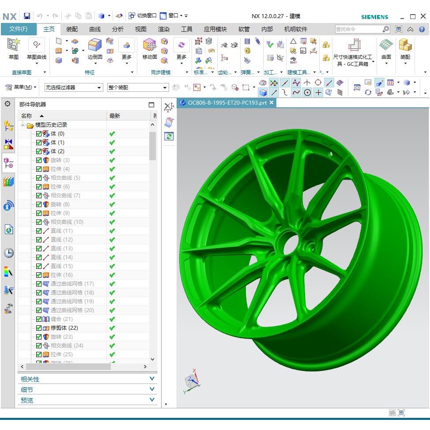This screenshot has width=430, height=430.
Task: Expand the 相关性 section
Action: coord(87,379)
